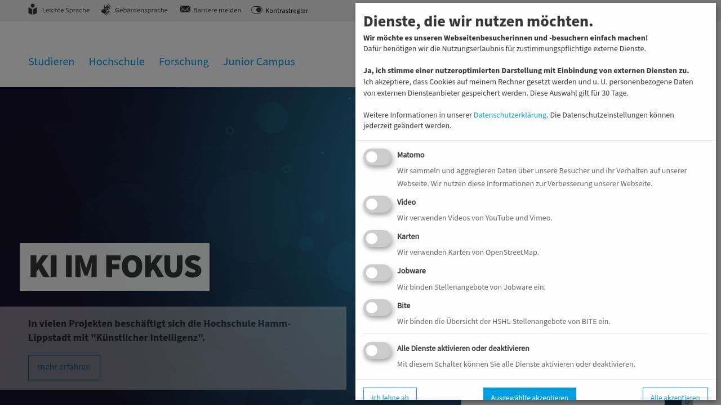Click the Leichte Sprache person icon
The width and height of the screenshot is (721, 405).
coord(32,10)
